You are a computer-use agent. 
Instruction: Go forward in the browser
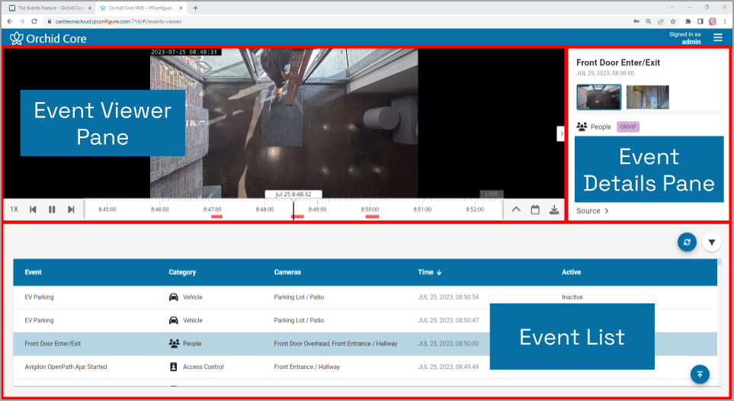pos(22,21)
